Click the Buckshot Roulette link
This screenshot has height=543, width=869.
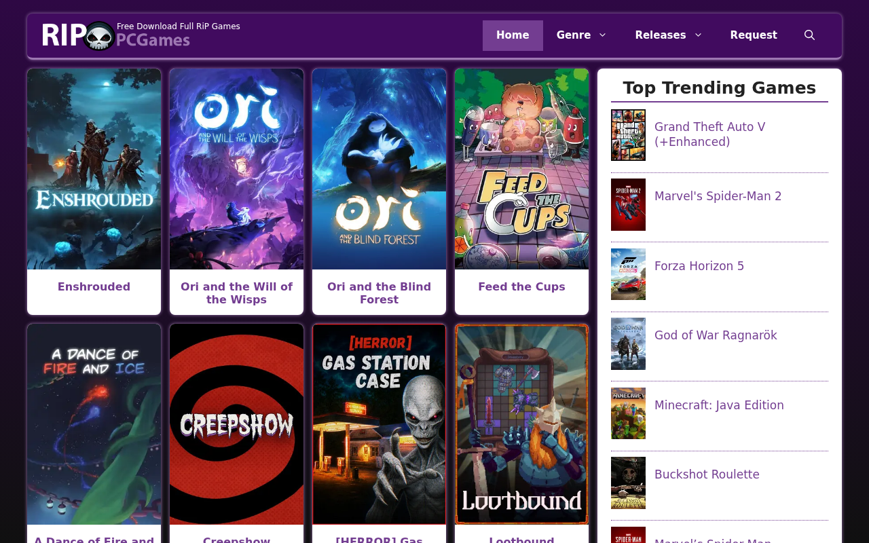click(707, 474)
